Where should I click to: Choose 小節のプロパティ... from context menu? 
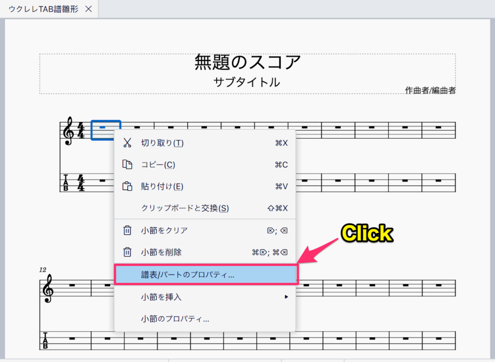(x=175, y=319)
